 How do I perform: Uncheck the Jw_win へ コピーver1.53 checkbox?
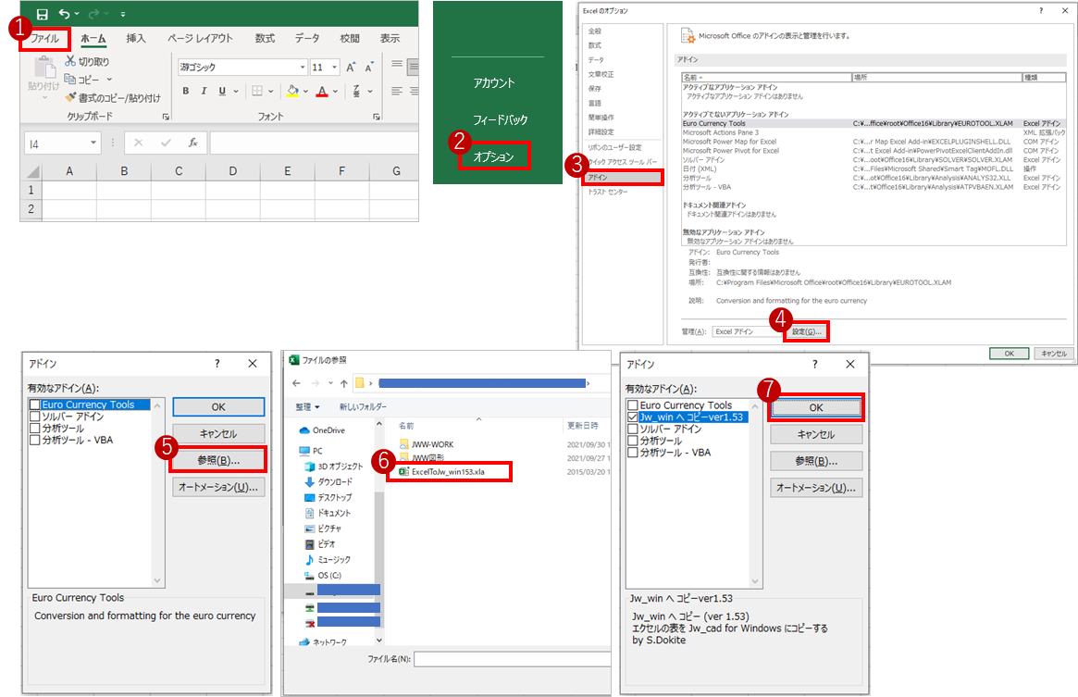coord(633,417)
